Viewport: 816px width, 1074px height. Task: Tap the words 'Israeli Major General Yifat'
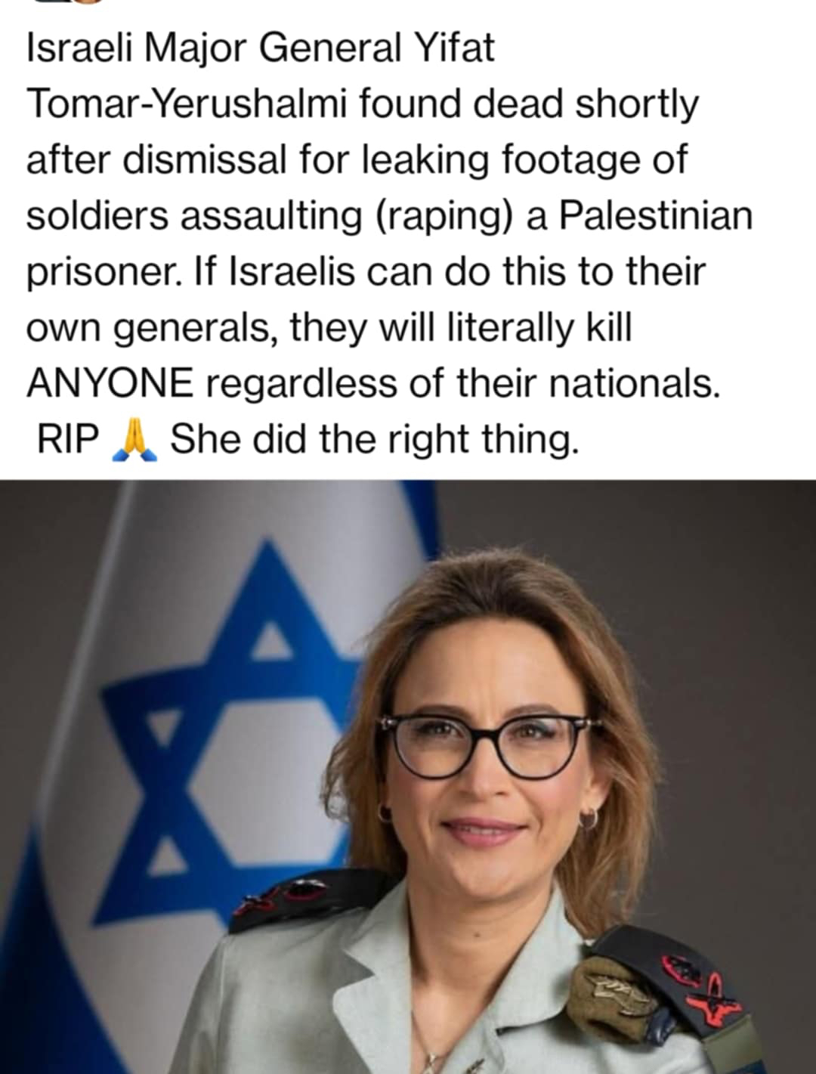(261, 49)
